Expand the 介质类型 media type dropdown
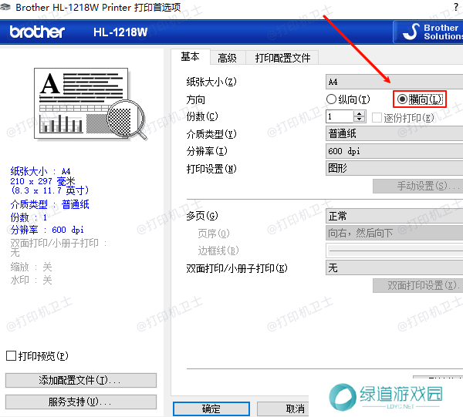This screenshot has width=463, height=417. (x=394, y=134)
